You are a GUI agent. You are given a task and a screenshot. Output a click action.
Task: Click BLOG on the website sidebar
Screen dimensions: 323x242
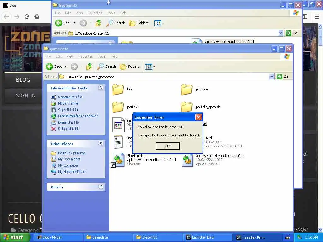pyautogui.click(x=23, y=80)
